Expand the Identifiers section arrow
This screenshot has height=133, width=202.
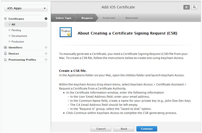click(46, 47)
